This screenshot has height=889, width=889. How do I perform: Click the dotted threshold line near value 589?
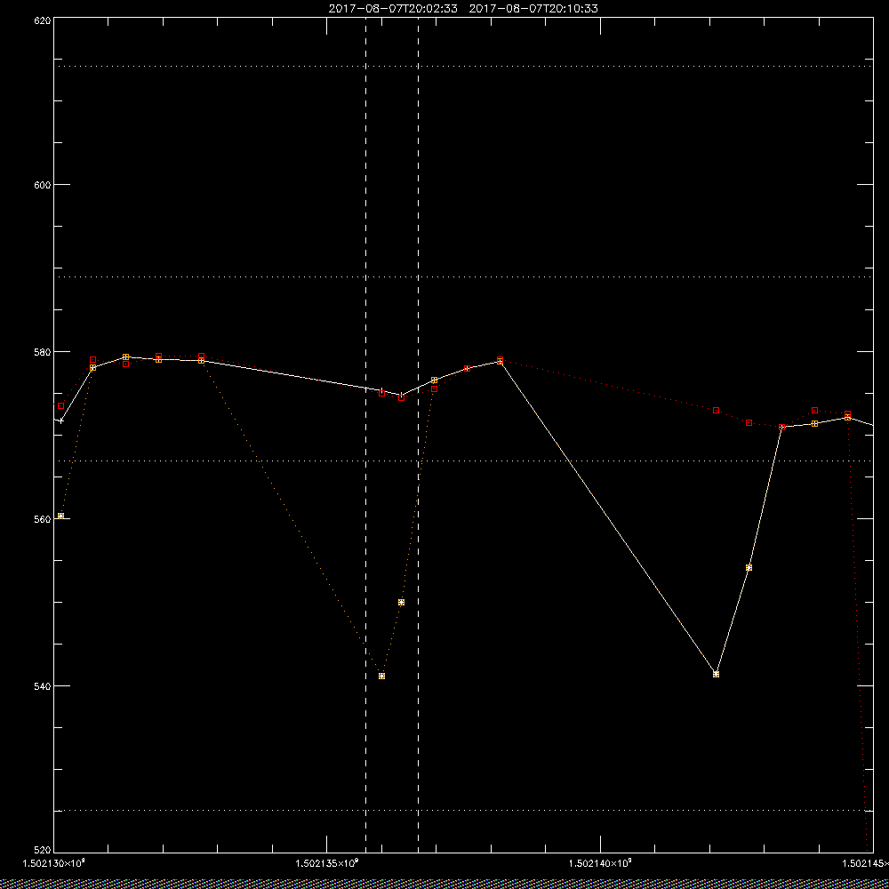pyautogui.click(x=463, y=277)
